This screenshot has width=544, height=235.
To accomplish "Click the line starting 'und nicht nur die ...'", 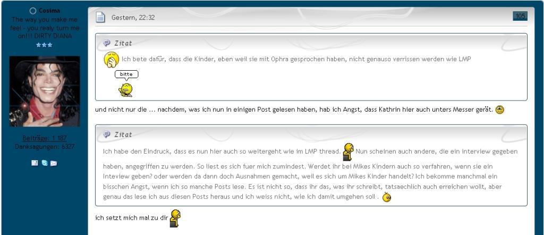I will [x=294, y=110].
